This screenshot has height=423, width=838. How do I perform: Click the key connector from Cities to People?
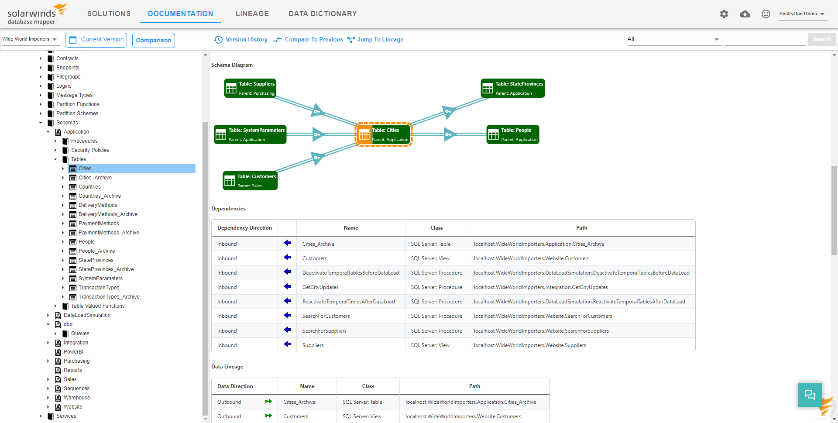[449, 134]
